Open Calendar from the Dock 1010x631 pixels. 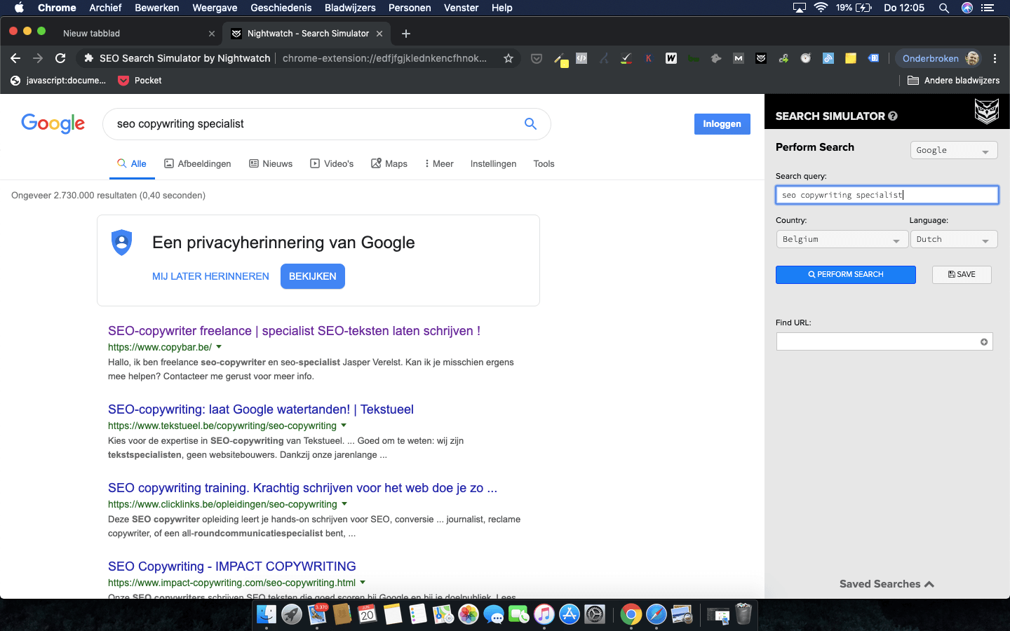(x=368, y=615)
